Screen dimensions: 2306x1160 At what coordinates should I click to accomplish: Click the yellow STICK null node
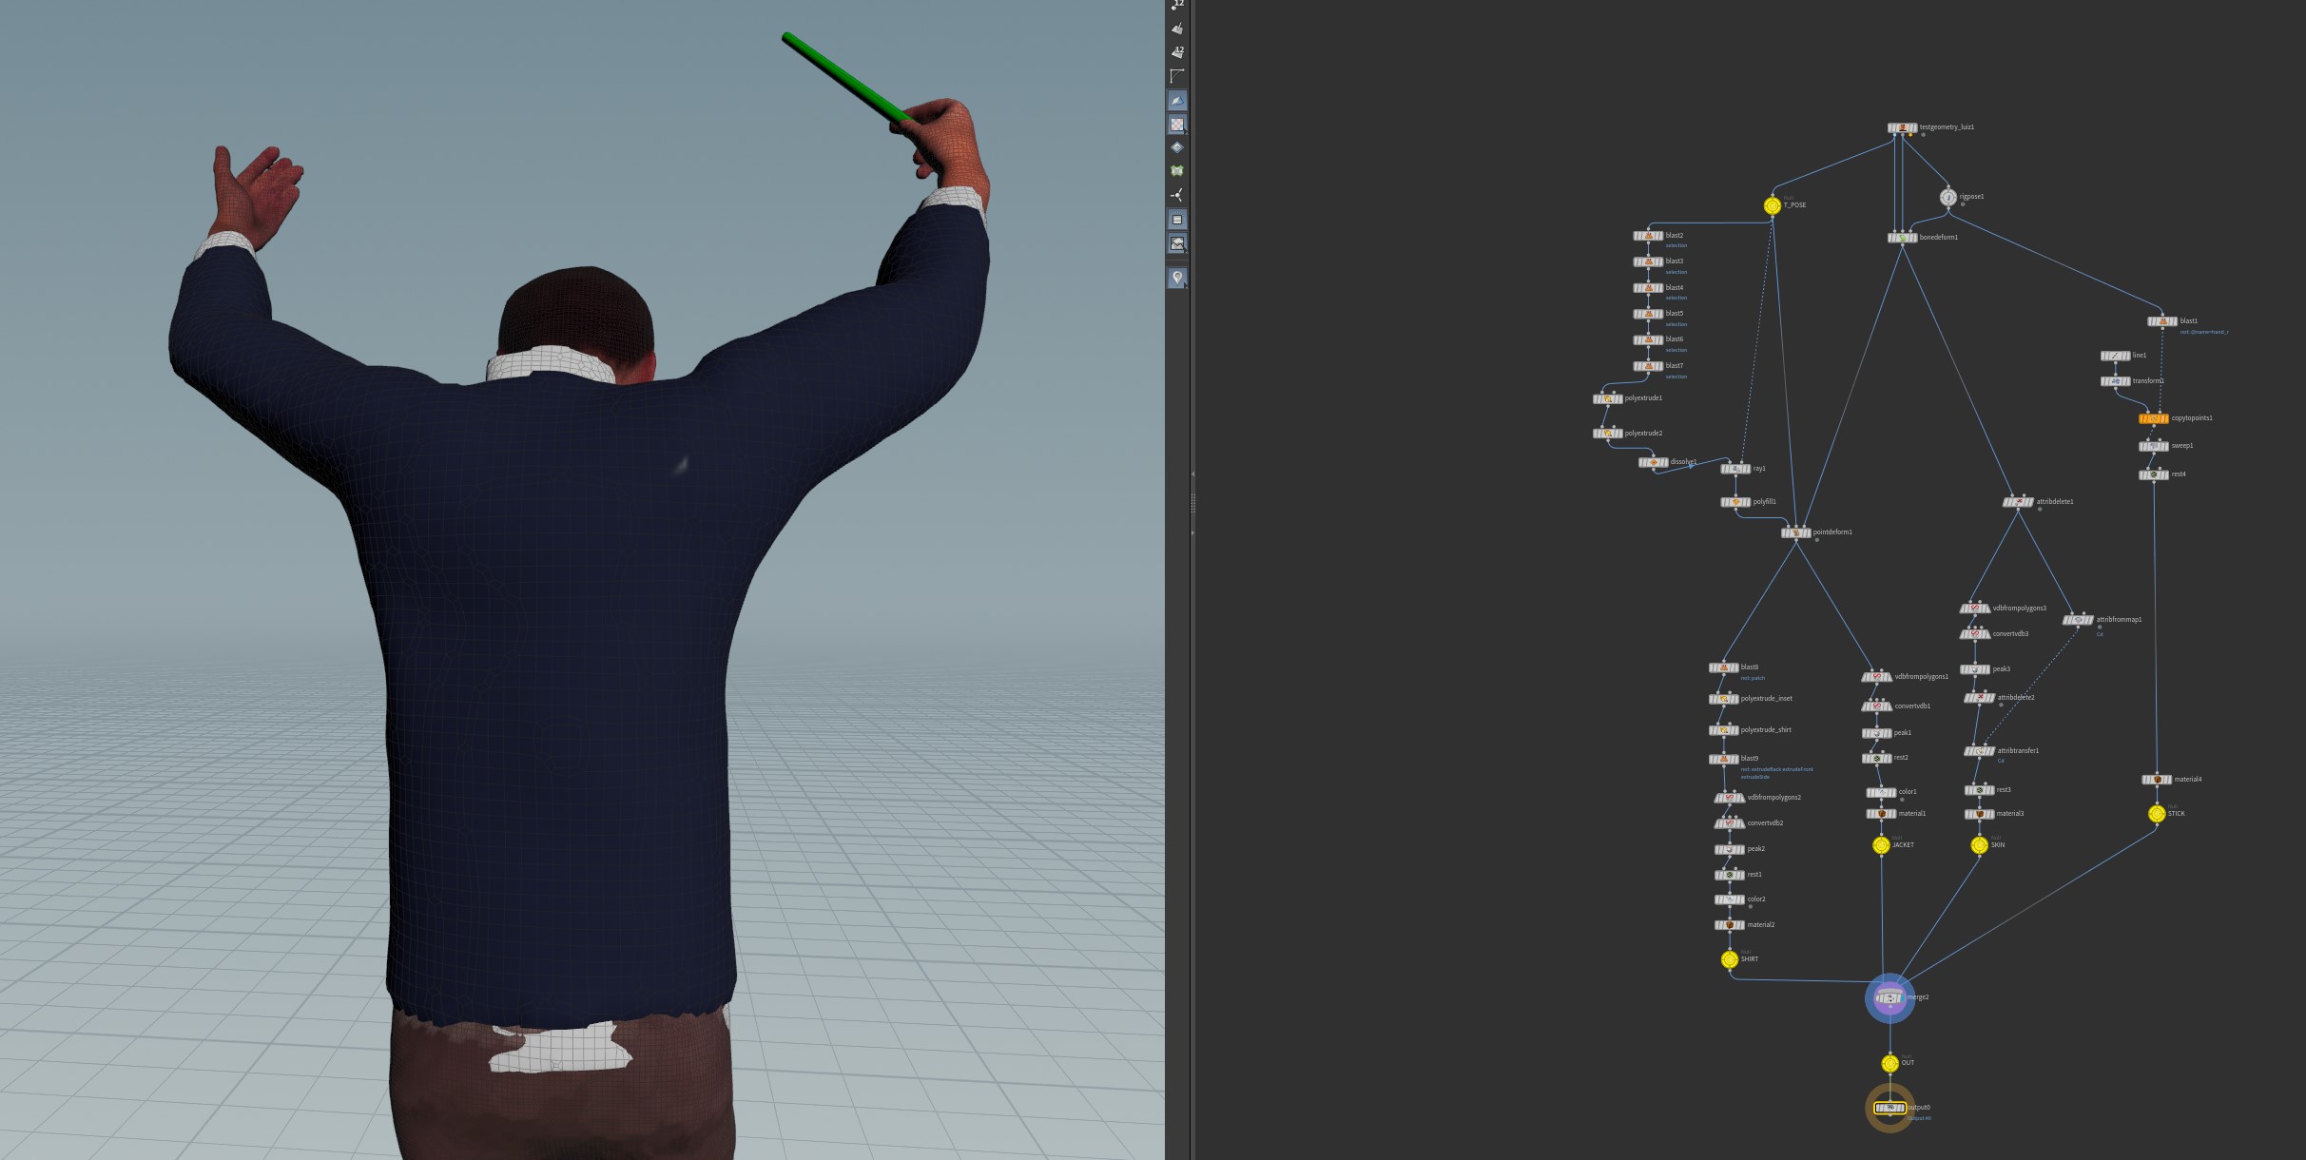pos(2157,814)
